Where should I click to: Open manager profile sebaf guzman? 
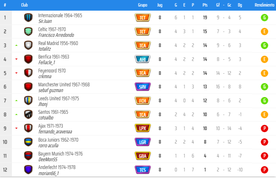[51, 90]
